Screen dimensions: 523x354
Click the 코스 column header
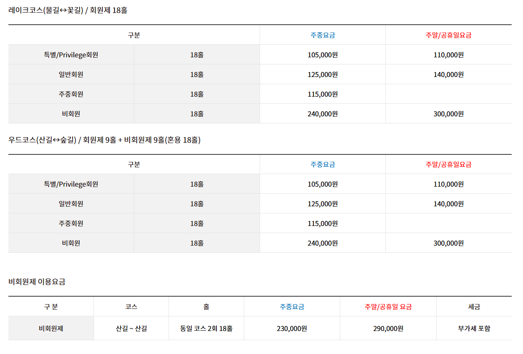(131, 307)
